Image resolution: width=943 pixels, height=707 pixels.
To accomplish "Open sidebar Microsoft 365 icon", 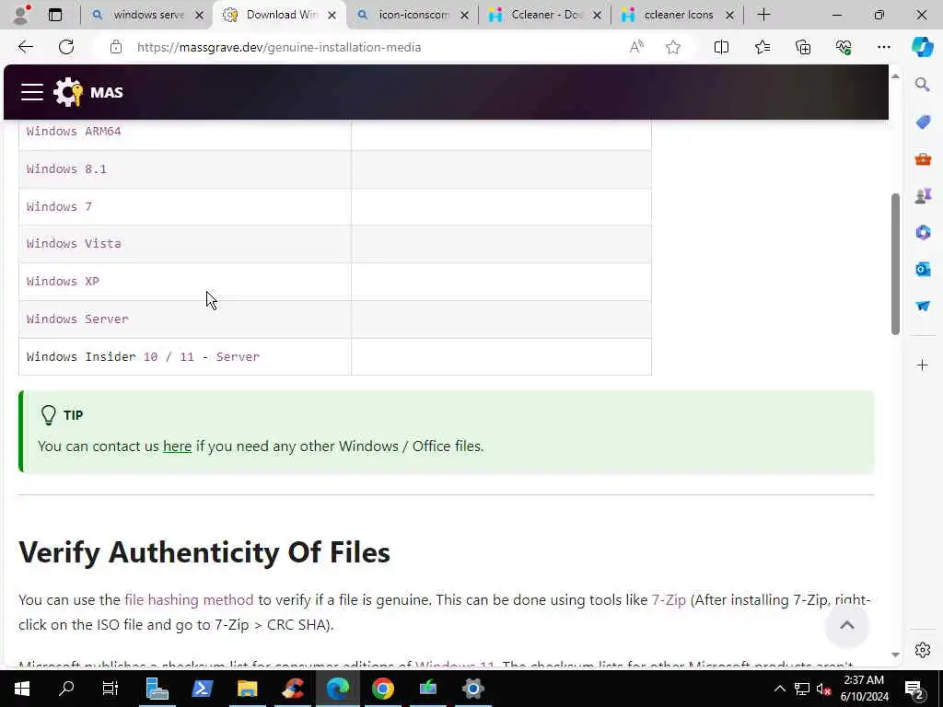I will point(923,232).
